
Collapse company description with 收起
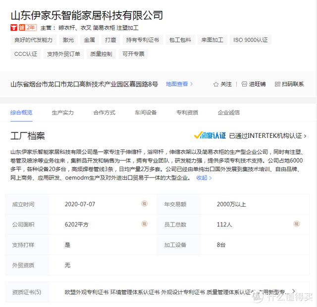click(x=204, y=178)
